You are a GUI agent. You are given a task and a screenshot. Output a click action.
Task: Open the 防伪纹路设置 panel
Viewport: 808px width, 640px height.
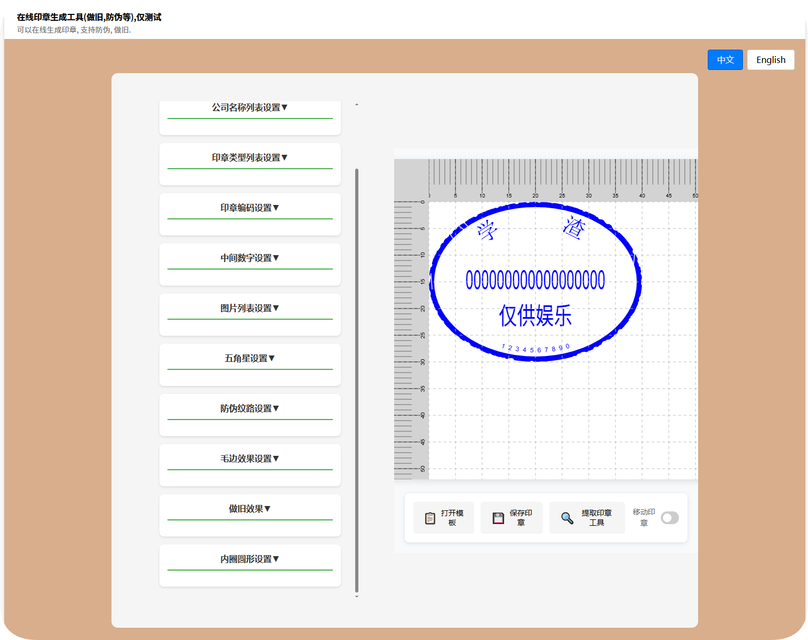(x=249, y=408)
